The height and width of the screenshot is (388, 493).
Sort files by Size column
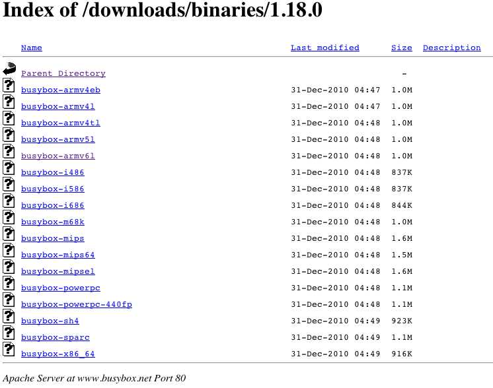402,48
